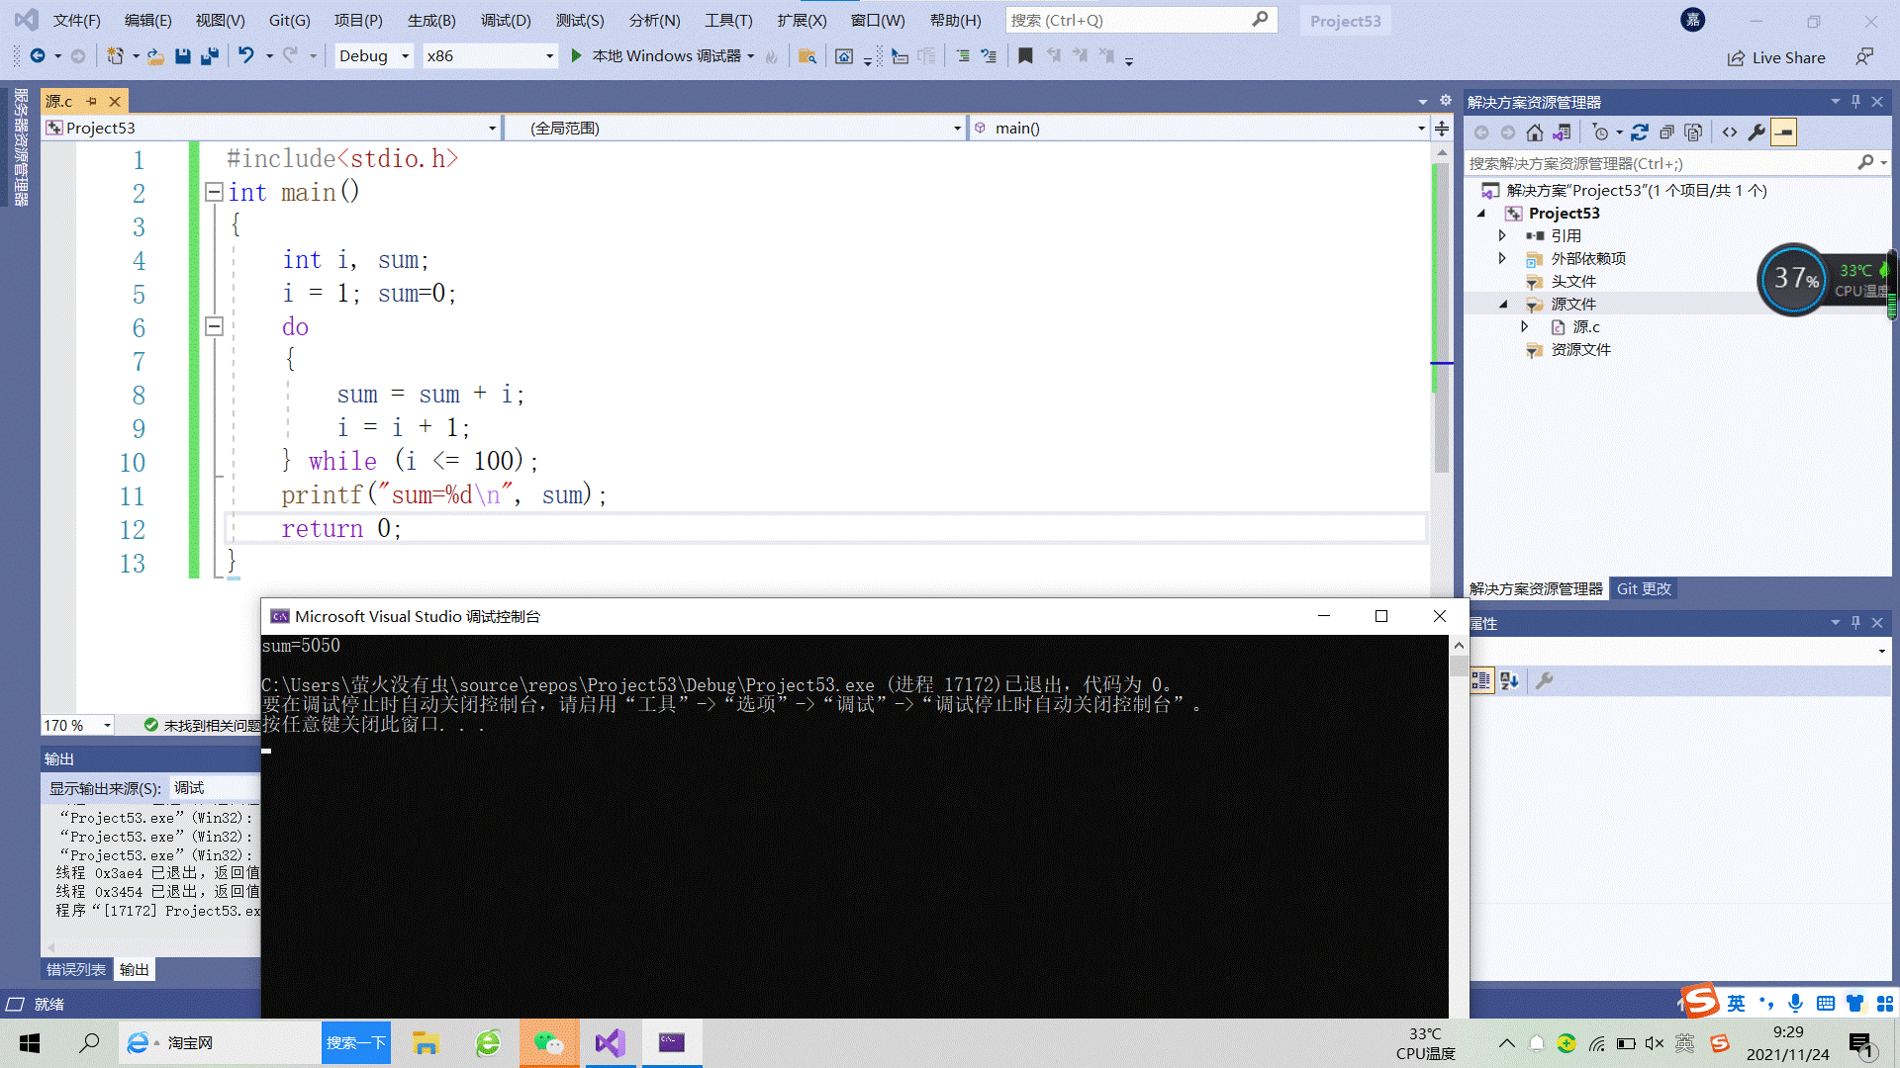Toggle bookmark on current line icon
This screenshot has height=1068, width=1900.
1025,56
